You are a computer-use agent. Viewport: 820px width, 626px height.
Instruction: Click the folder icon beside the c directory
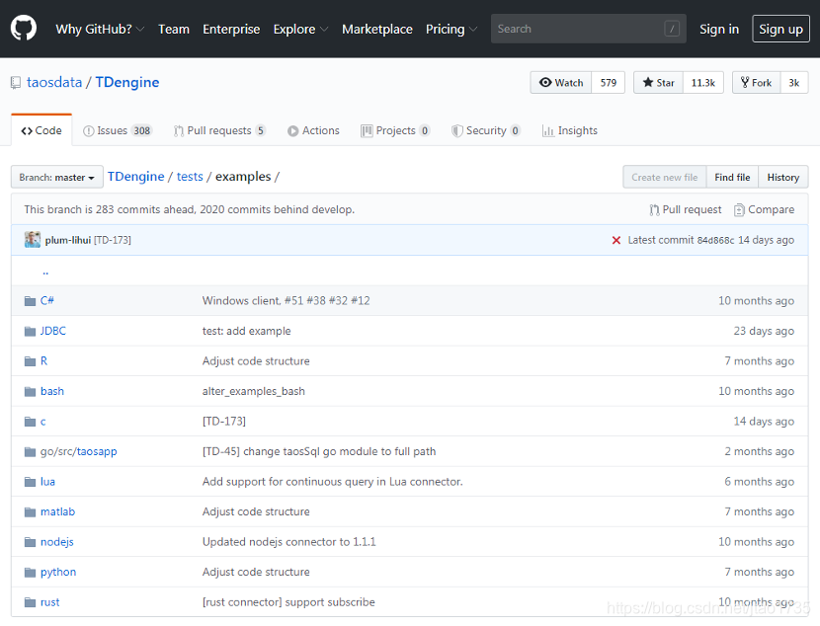coord(30,422)
